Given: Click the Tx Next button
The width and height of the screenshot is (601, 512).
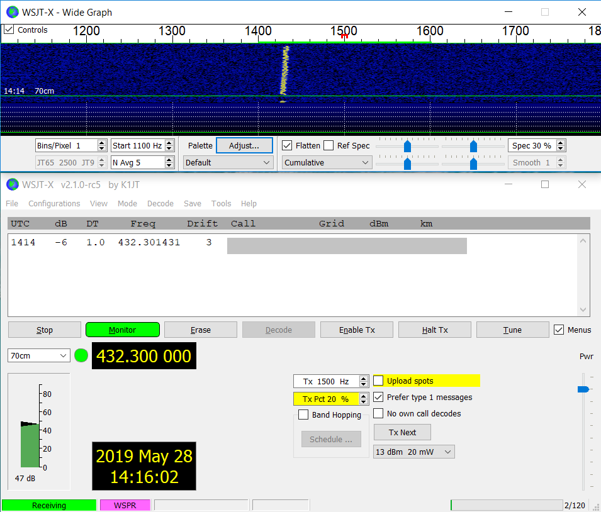Looking at the screenshot, I should [x=402, y=432].
